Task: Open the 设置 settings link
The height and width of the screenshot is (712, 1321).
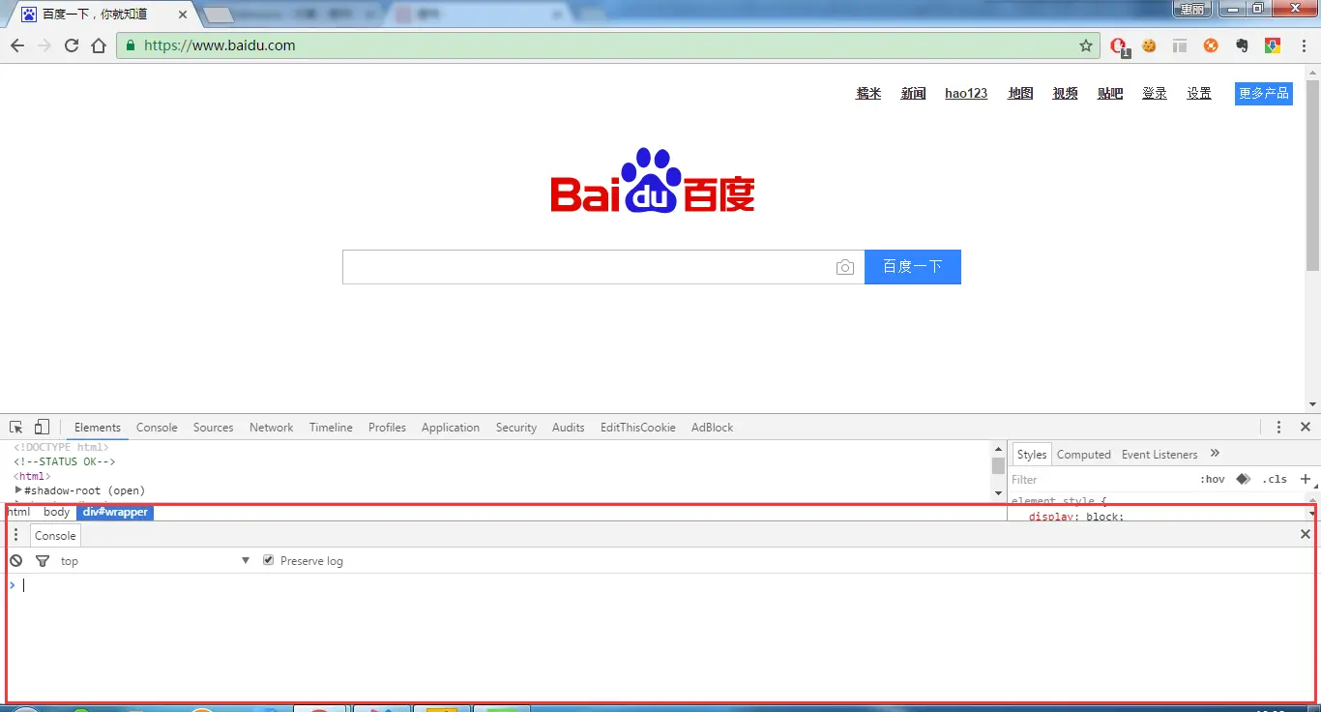Action: pyautogui.click(x=1199, y=93)
